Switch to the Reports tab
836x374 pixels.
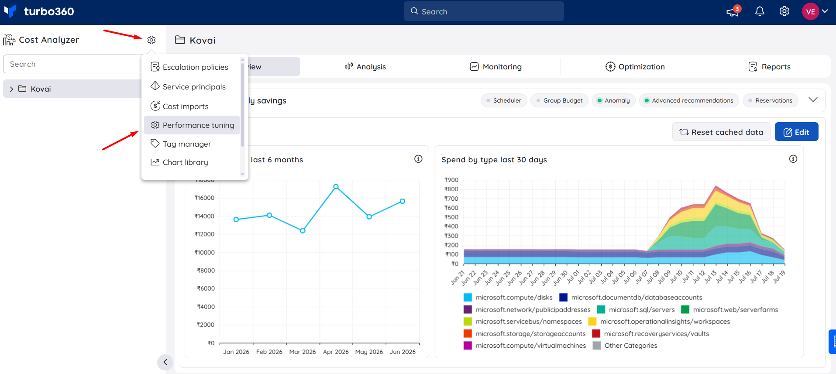pos(770,67)
